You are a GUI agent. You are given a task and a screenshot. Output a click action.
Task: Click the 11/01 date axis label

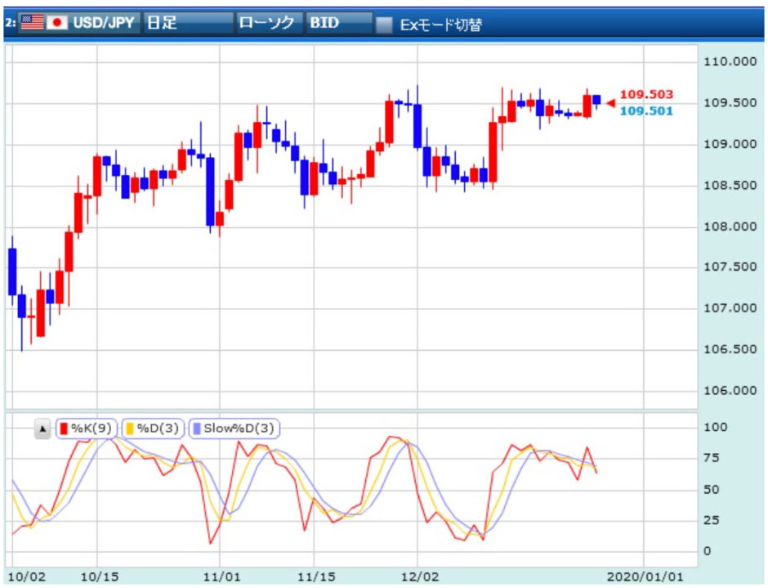221,577
